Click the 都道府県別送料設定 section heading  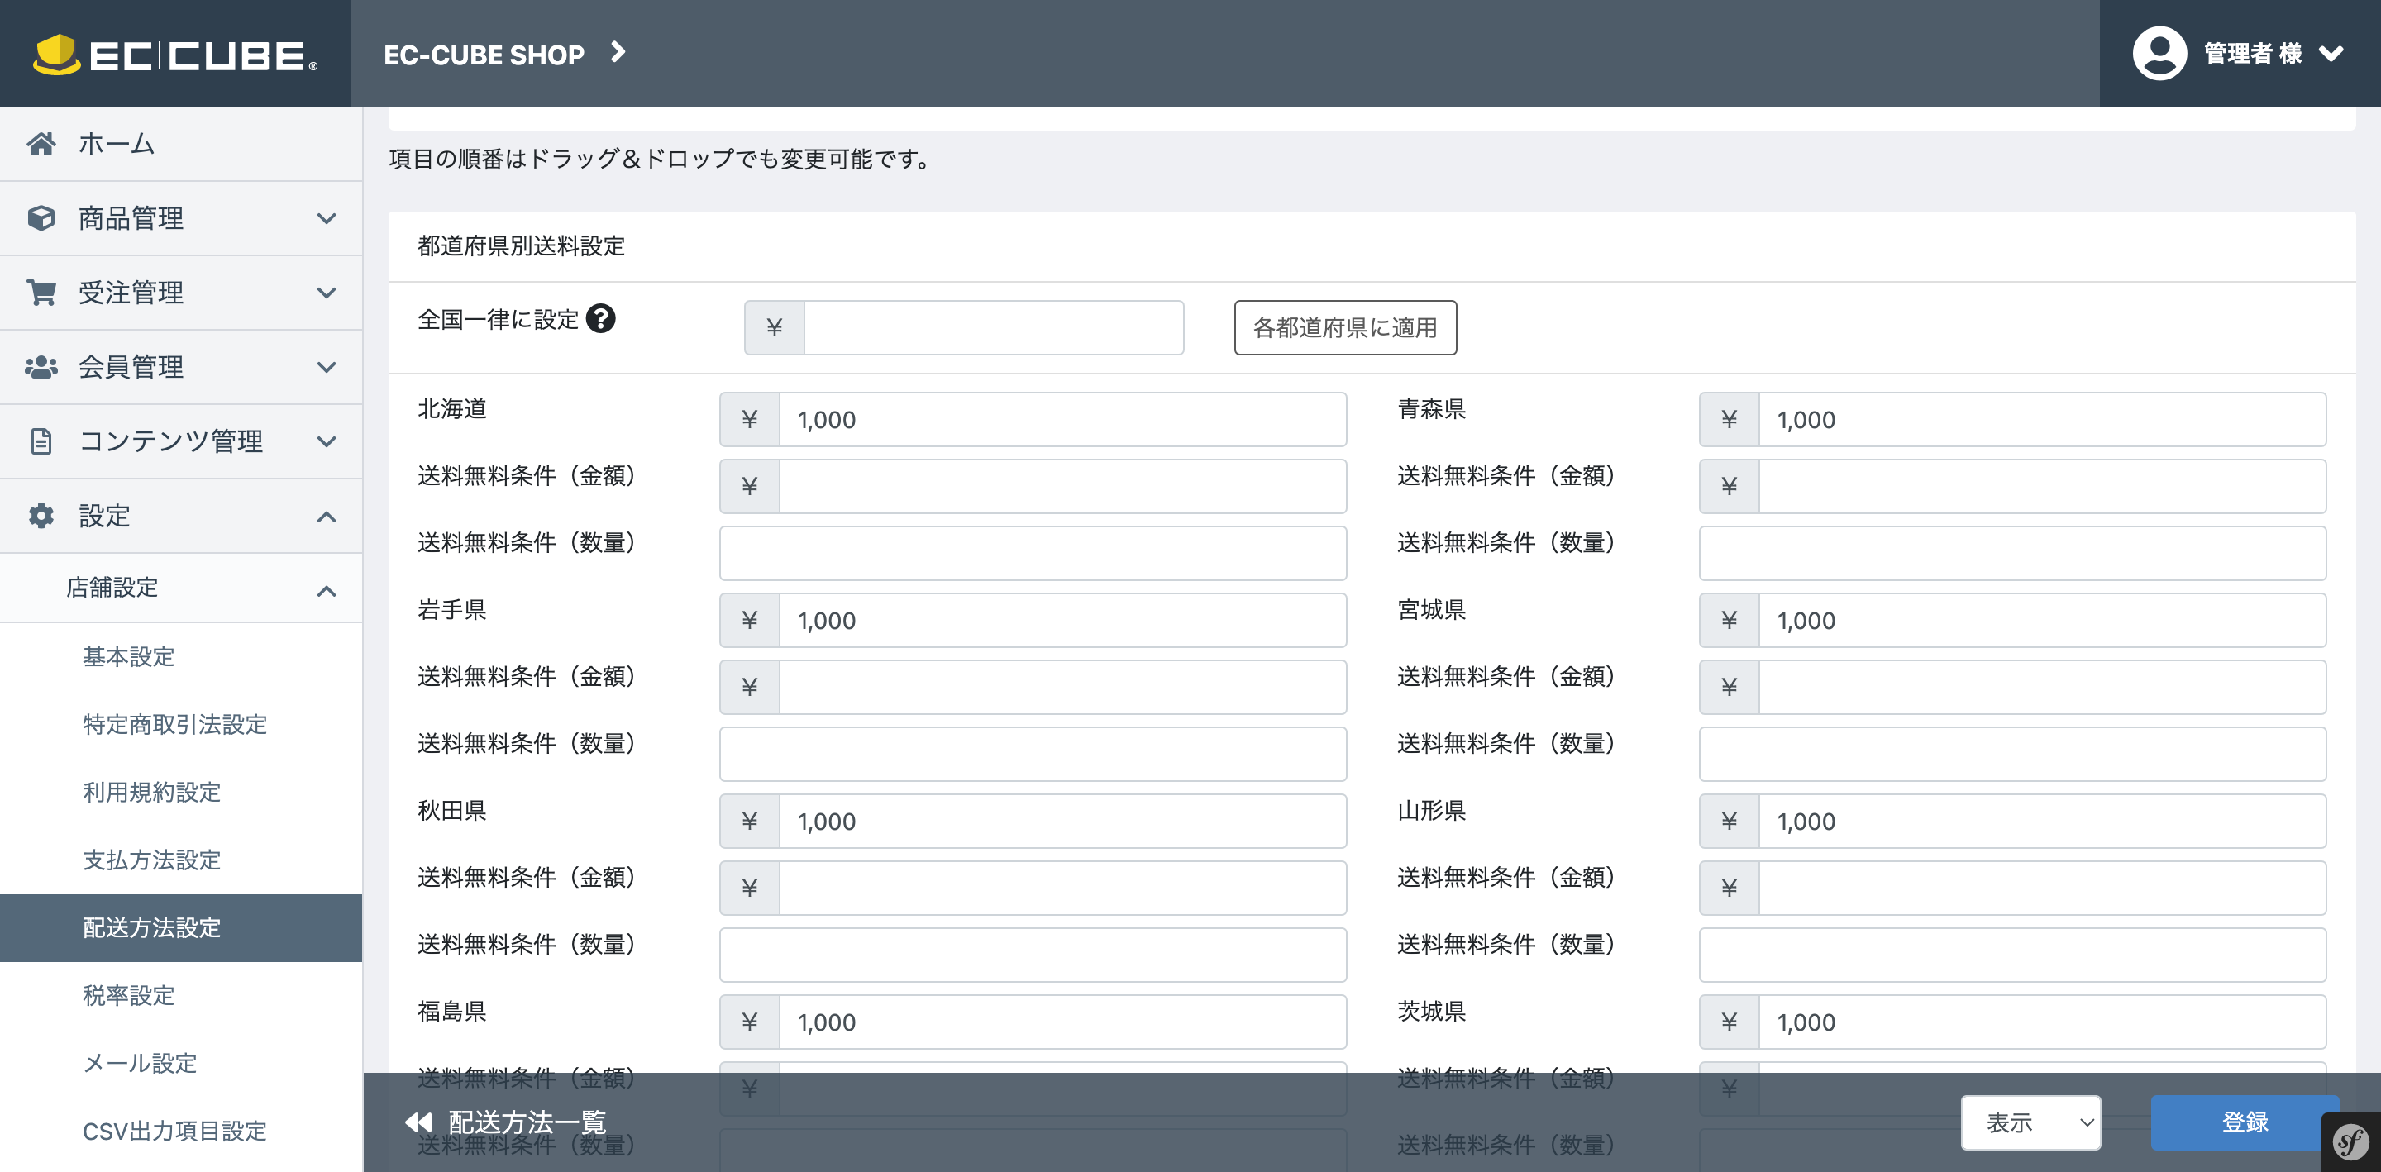tap(522, 245)
